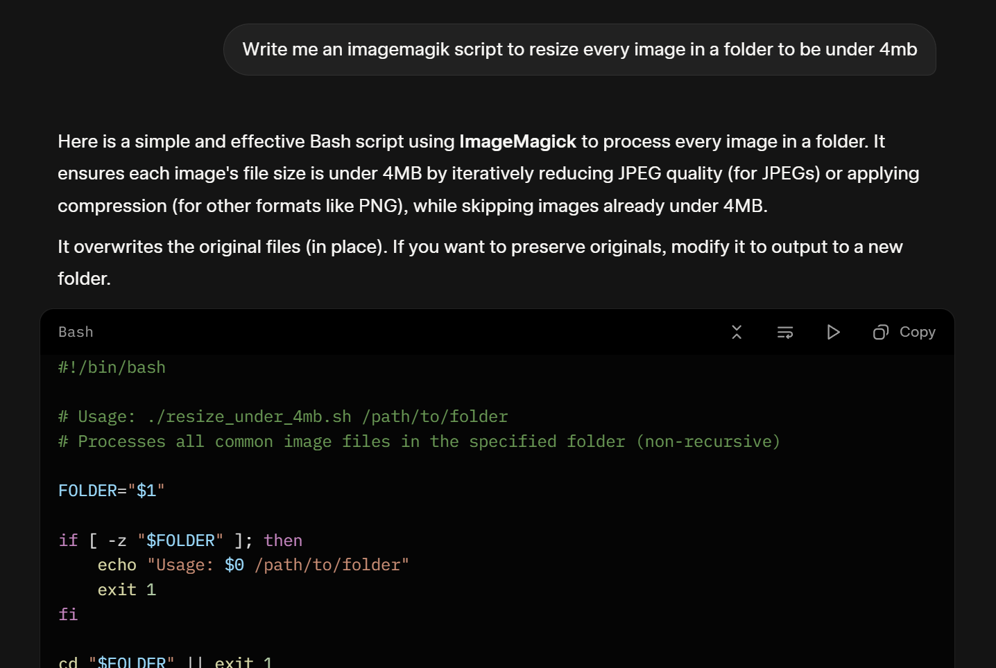996x668 pixels.
Task: Click the indented "exit 1" line under echo
Action: tap(127, 590)
